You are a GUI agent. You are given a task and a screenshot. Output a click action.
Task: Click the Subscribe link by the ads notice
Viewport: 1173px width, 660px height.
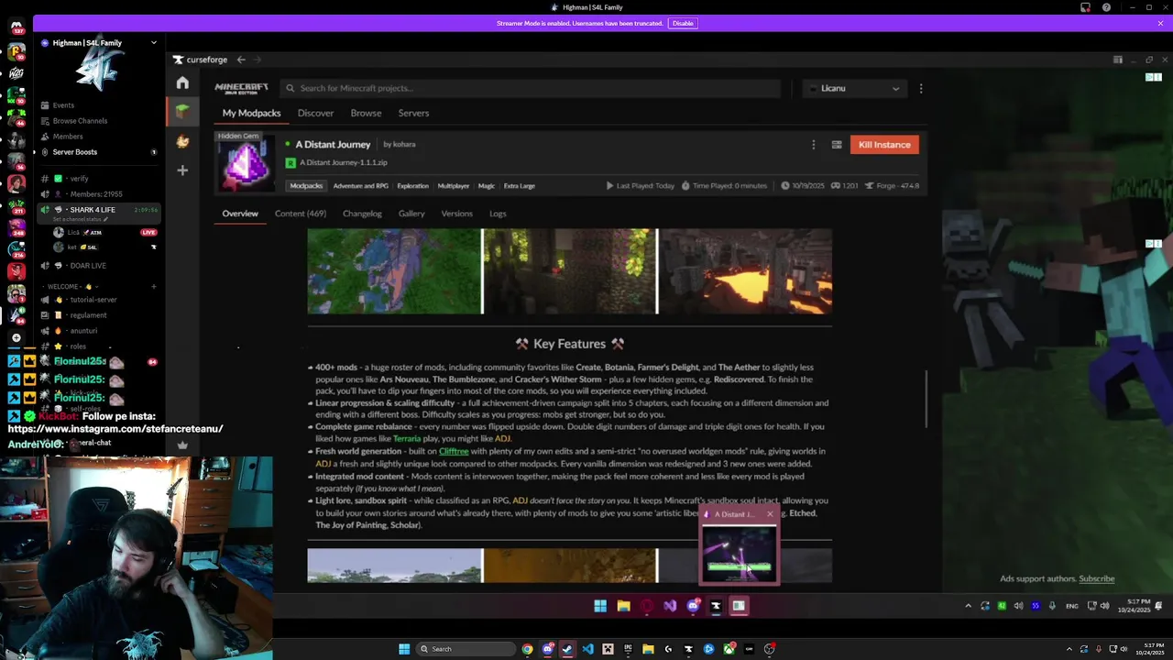pyautogui.click(x=1097, y=579)
